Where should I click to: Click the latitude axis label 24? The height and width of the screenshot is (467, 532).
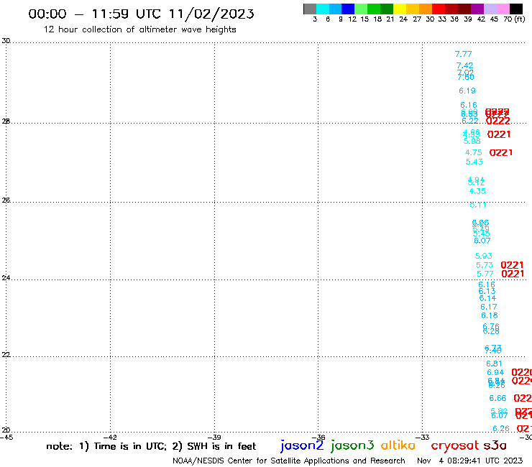coord(6,278)
